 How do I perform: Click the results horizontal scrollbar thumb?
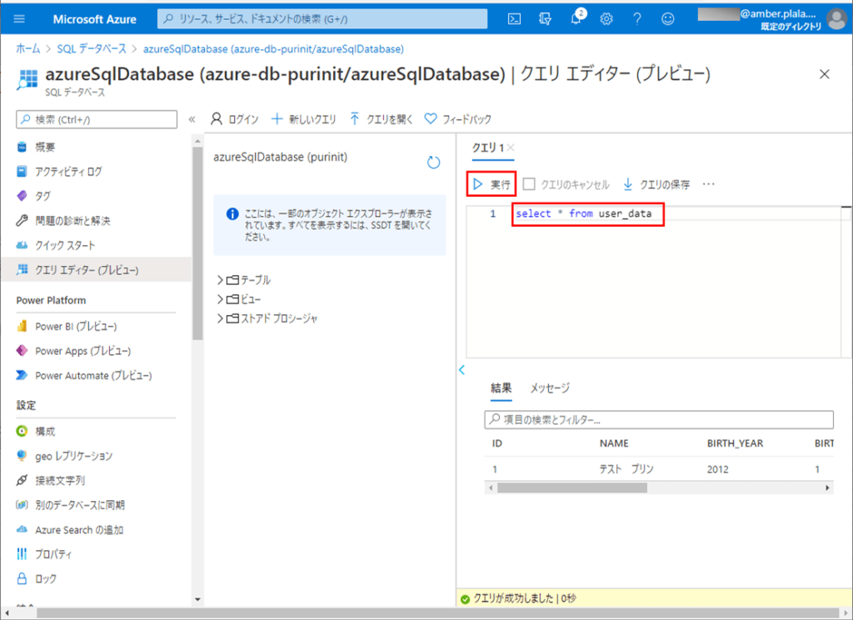[x=571, y=487]
